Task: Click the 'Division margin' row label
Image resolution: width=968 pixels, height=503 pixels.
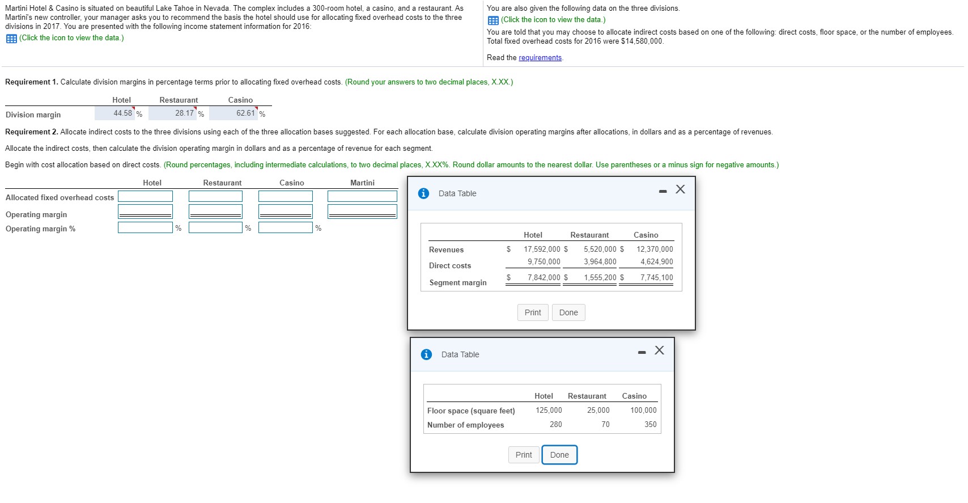Action: click(x=33, y=115)
